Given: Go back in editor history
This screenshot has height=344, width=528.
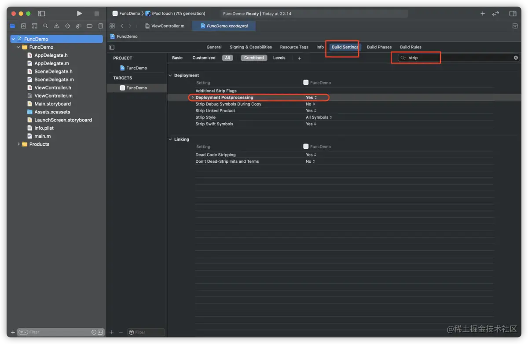Looking at the screenshot, I should tap(122, 26).
